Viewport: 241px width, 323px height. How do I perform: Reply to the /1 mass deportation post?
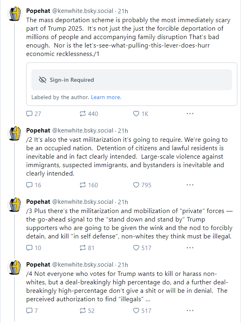[34, 114]
